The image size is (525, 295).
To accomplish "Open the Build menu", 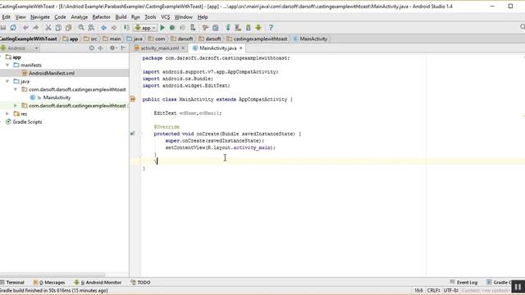I will (x=121, y=16).
